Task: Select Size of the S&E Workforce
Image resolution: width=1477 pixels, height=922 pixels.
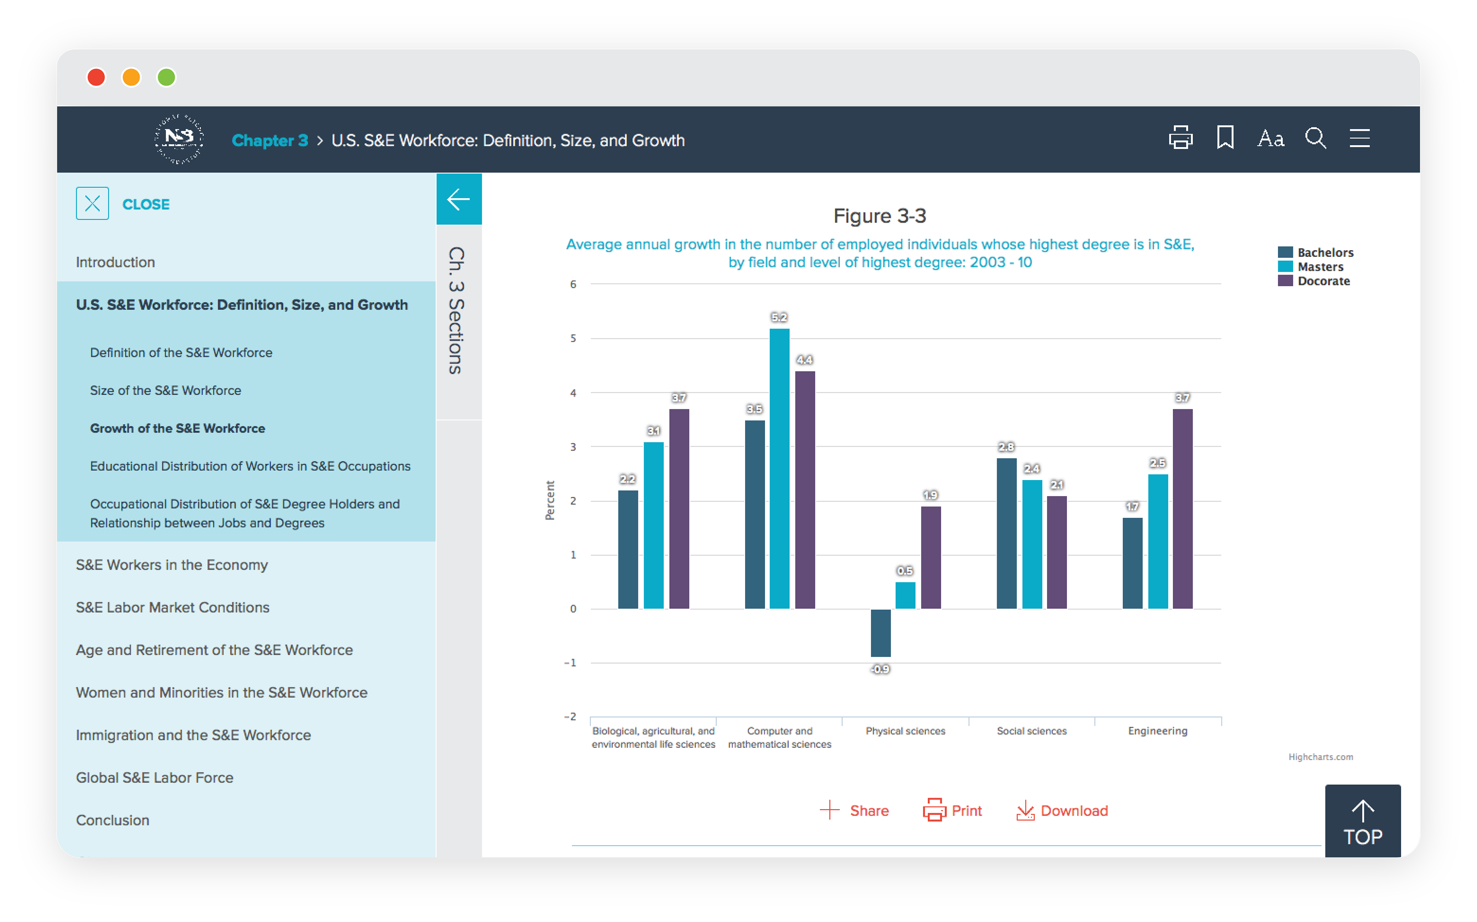Action: 165,391
